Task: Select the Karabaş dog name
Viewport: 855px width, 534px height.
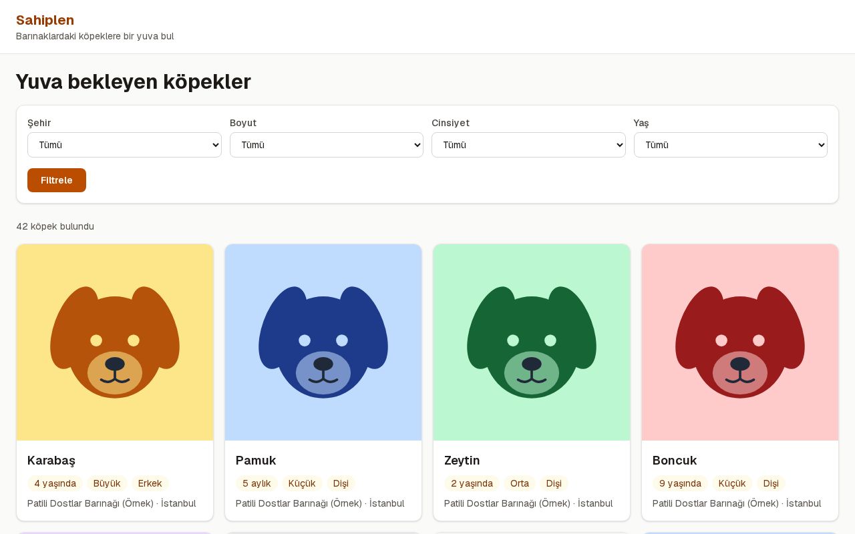Action: pos(51,461)
